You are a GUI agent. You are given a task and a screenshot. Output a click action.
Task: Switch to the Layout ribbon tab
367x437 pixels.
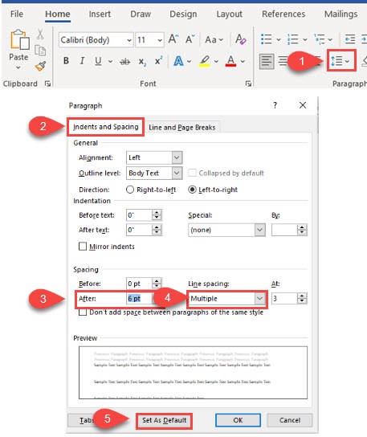coord(229,14)
